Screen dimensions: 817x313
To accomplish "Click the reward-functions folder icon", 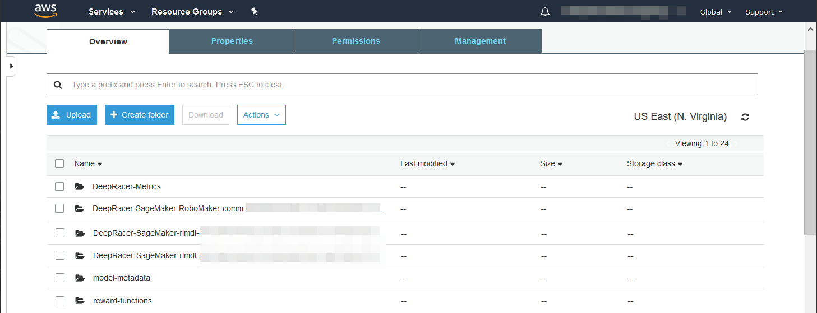I will 80,301.
